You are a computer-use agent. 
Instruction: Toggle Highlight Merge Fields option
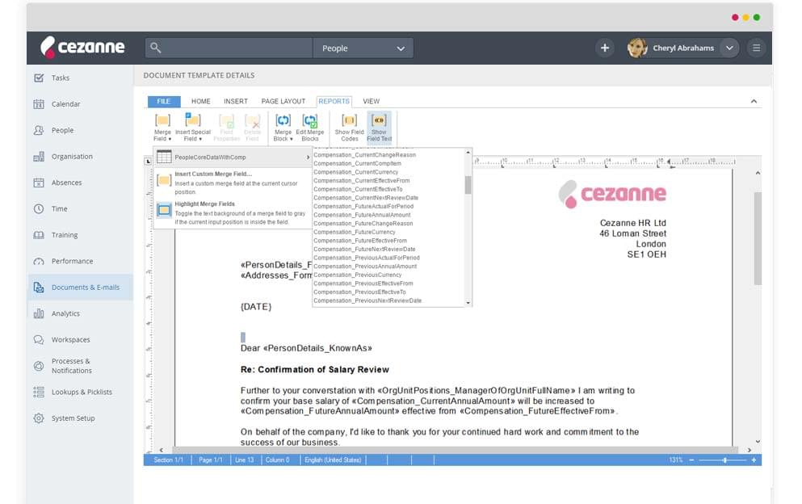231,212
